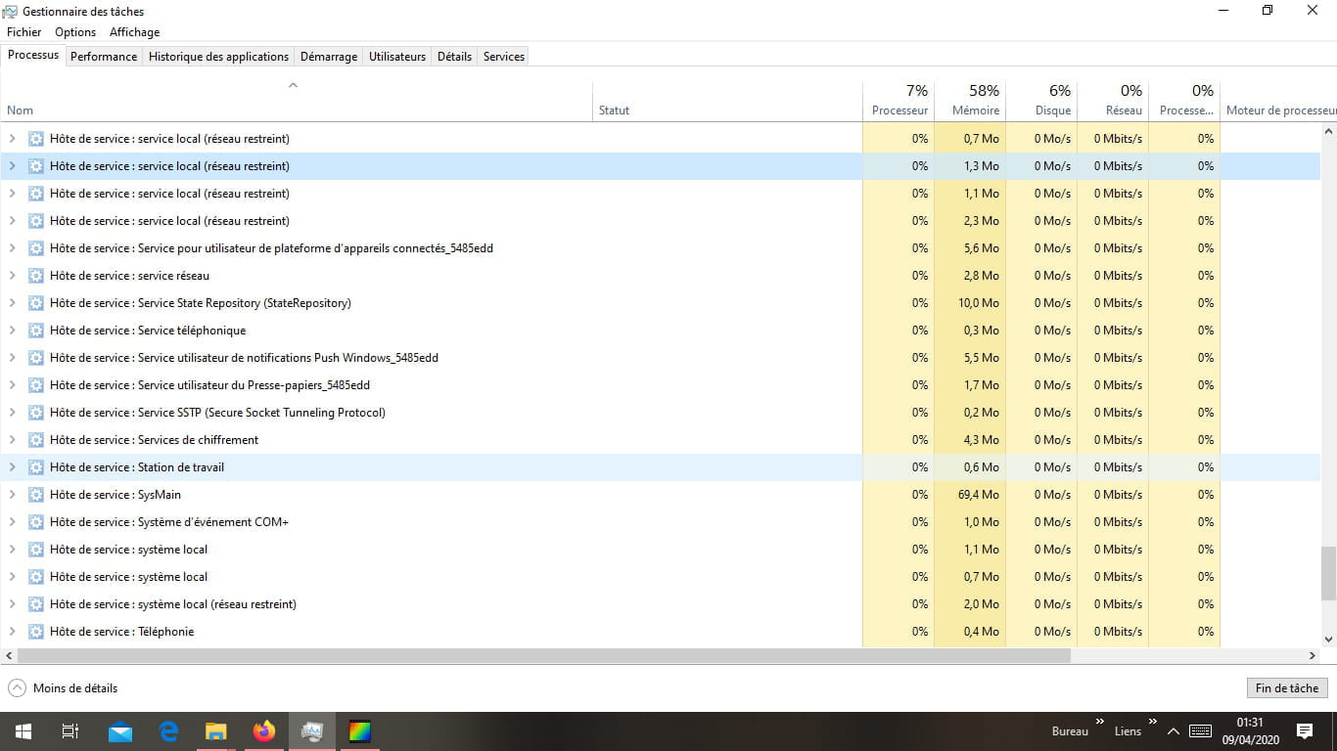Expand Service State Repository row chevron
1337x751 pixels.
[x=12, y=303]
